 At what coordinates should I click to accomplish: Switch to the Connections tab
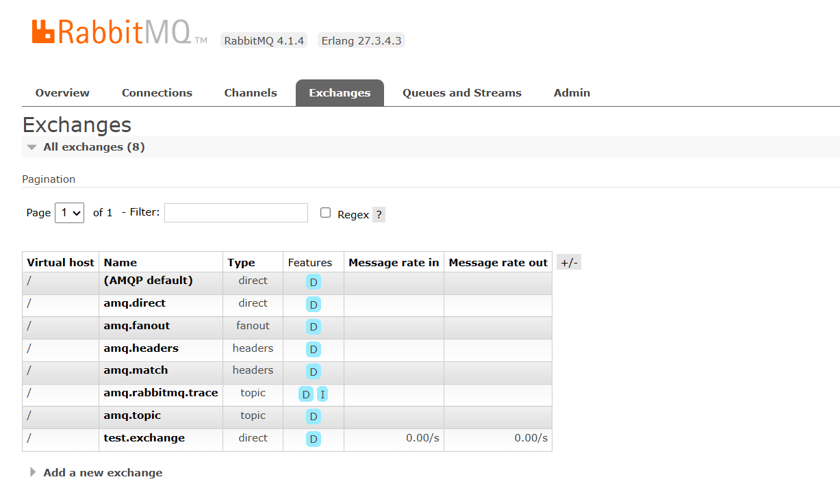(x=157, y=93)
